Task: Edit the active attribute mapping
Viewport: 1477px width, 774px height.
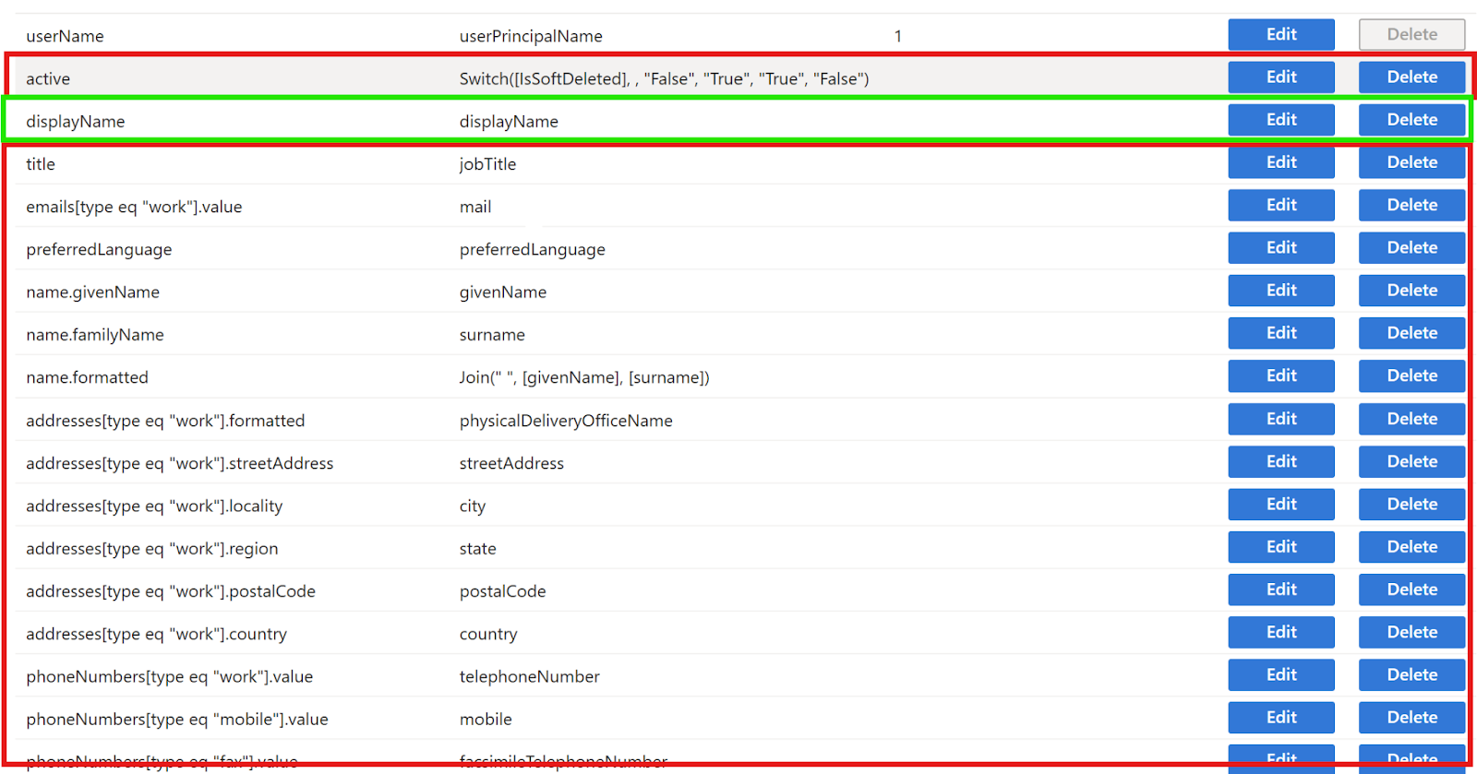Action: (x=1281, y=77)
